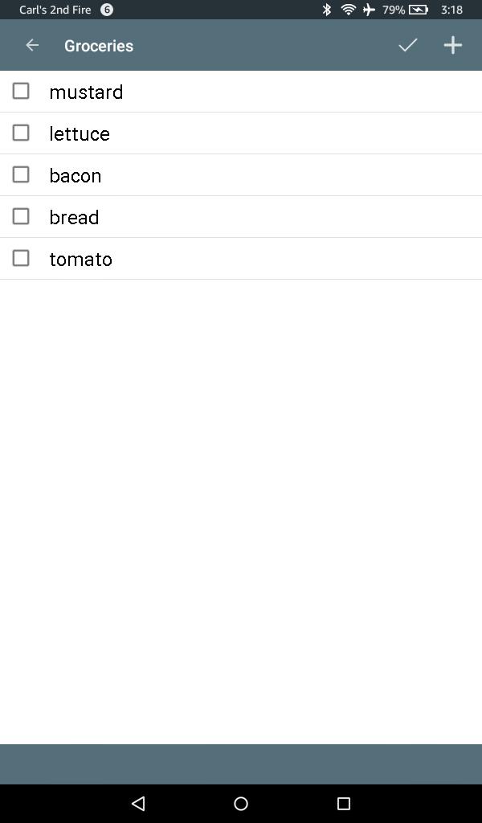The image size is (482, 823).
Task: Check off lettuce
Action: point(21,133)
